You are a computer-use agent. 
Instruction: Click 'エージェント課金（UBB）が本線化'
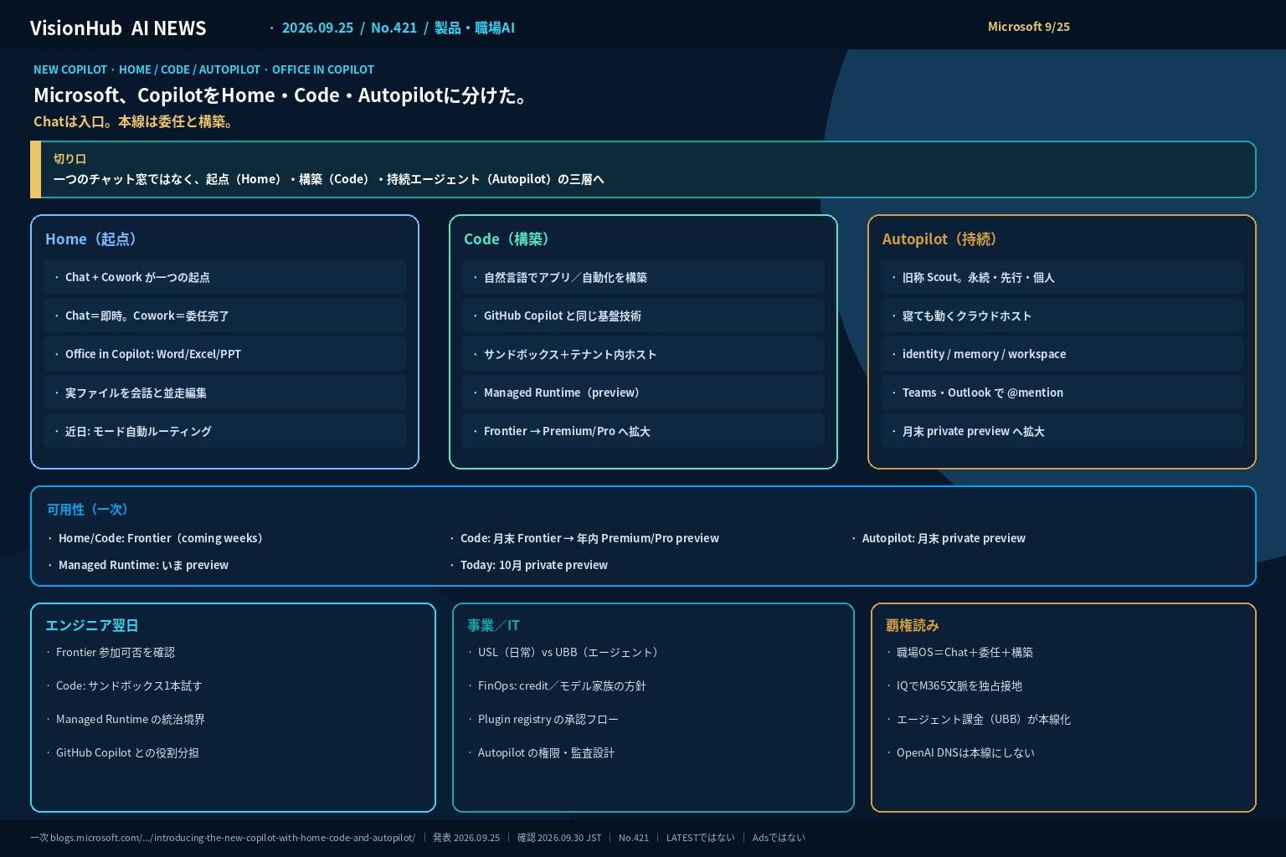[x=984, y=719]
